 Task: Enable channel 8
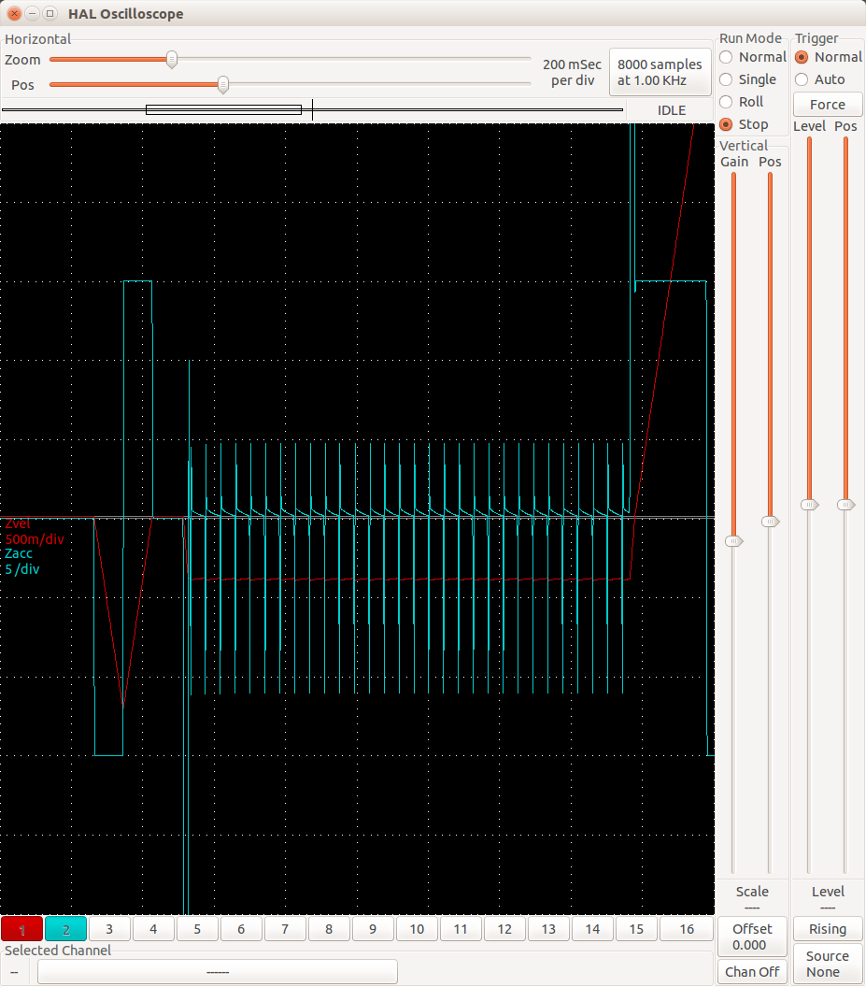[329, 929]
